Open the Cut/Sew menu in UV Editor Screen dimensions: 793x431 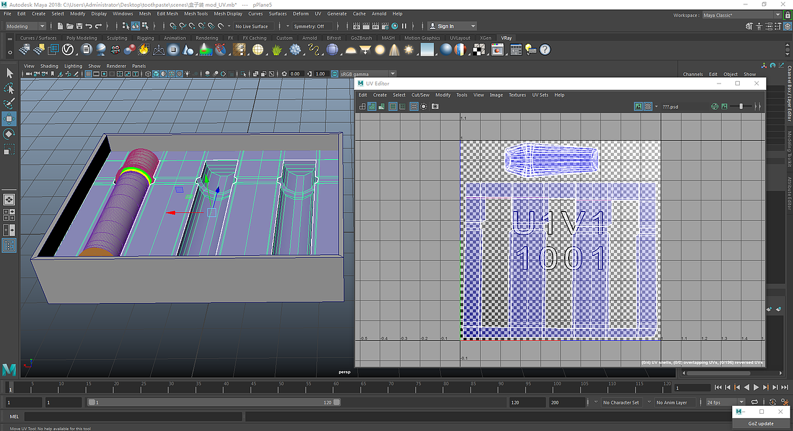point(421,95)
